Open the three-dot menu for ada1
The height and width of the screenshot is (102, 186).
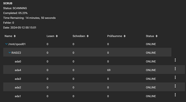click(175, 95)
